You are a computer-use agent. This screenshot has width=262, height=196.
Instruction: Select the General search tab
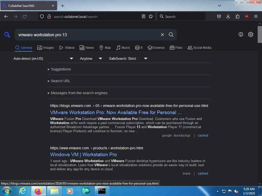tap(24, 48)
